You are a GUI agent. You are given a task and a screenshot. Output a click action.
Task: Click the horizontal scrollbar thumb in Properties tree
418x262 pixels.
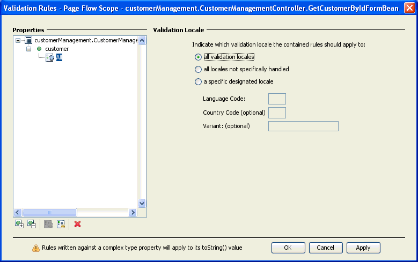(50, 213)
